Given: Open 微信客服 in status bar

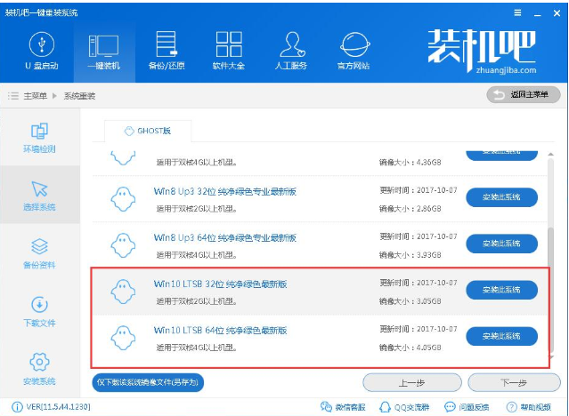Looking at the screenshot, I should [343, 407].
